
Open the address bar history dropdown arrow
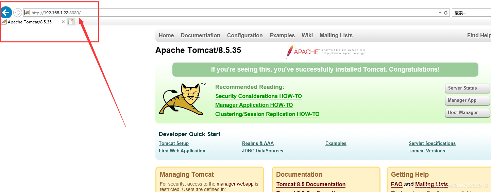tap(440, 13)
